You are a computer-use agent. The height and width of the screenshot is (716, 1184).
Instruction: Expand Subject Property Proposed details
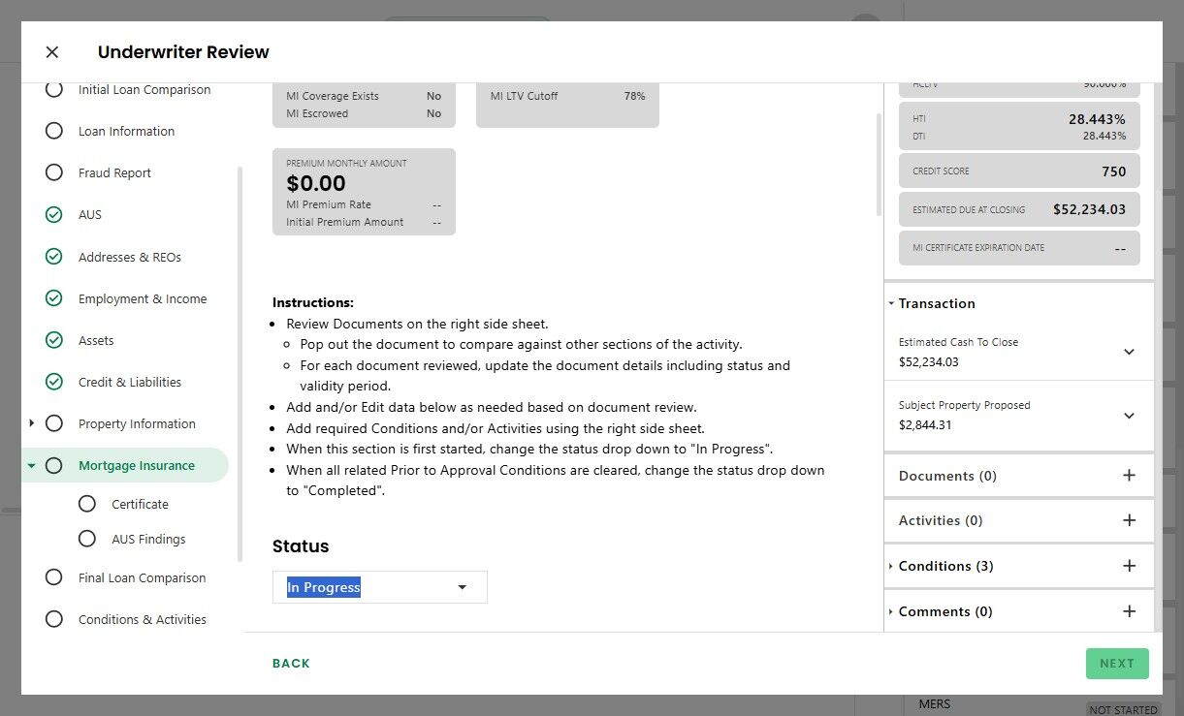tap(1129, 416)
